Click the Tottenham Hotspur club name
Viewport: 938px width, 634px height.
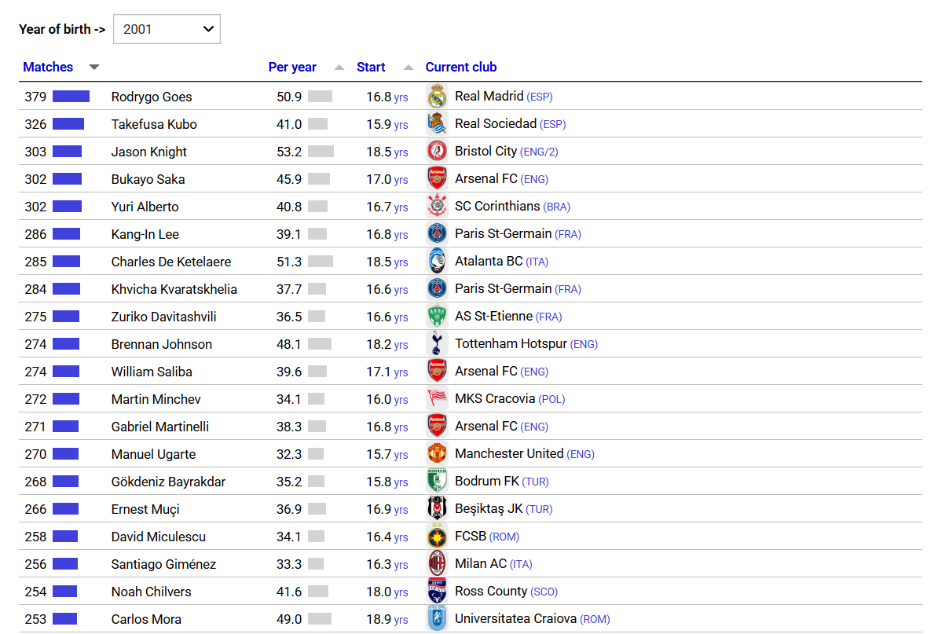tap(511, 344)
